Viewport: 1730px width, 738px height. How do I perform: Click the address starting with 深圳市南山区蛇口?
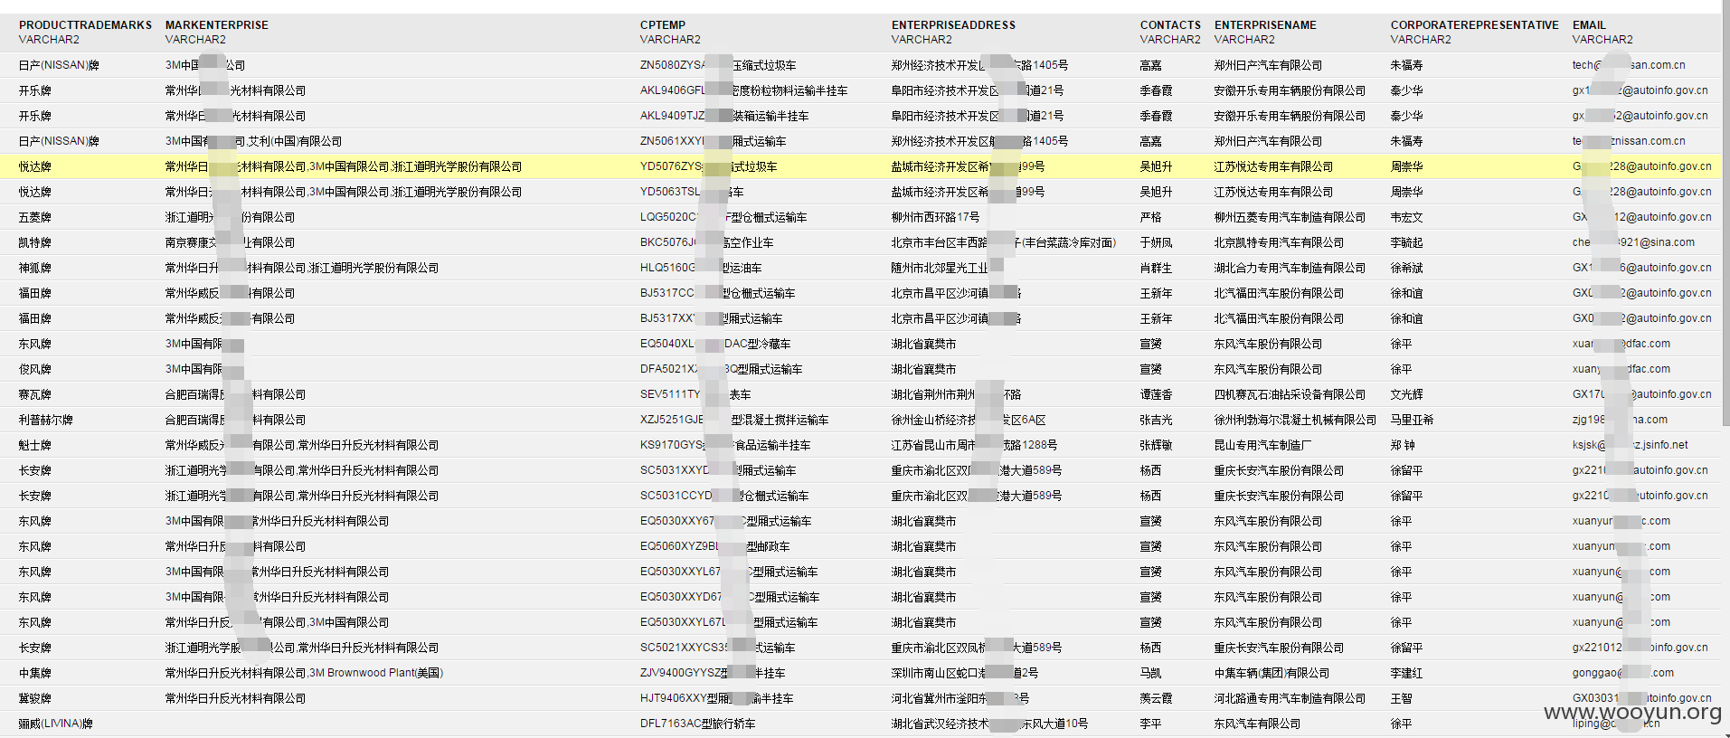point(964,673)
